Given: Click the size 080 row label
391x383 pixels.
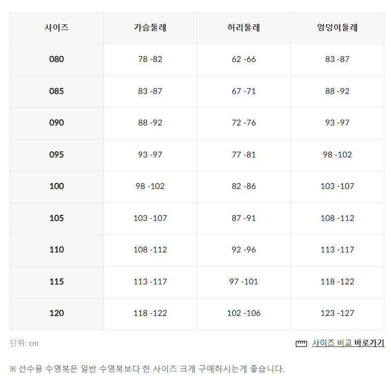Looking at the screenshot, I should pos(56,59).
